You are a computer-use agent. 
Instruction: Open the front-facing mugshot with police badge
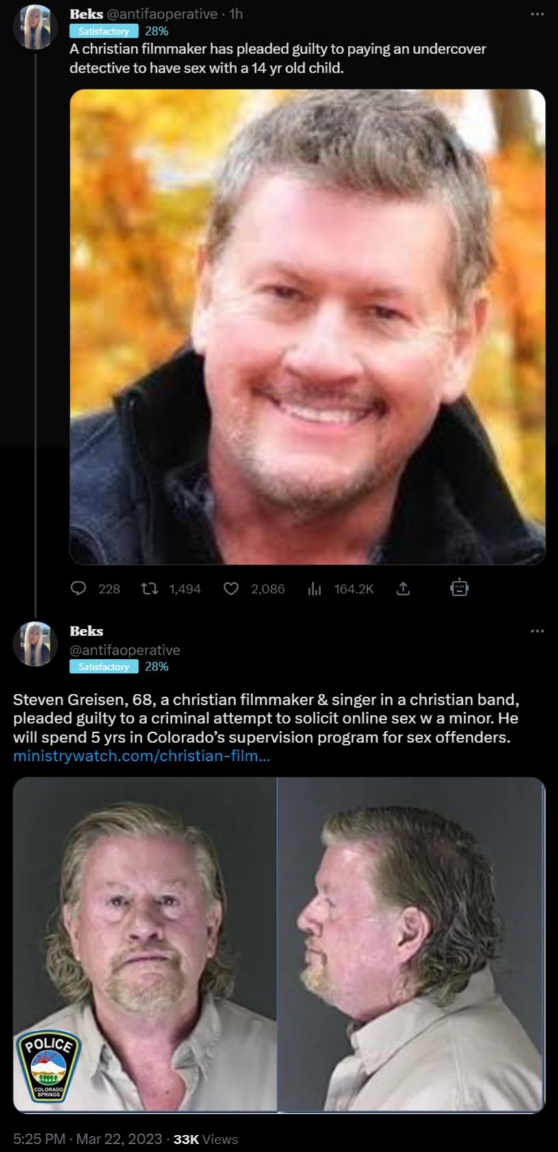[x=145, y=944]
